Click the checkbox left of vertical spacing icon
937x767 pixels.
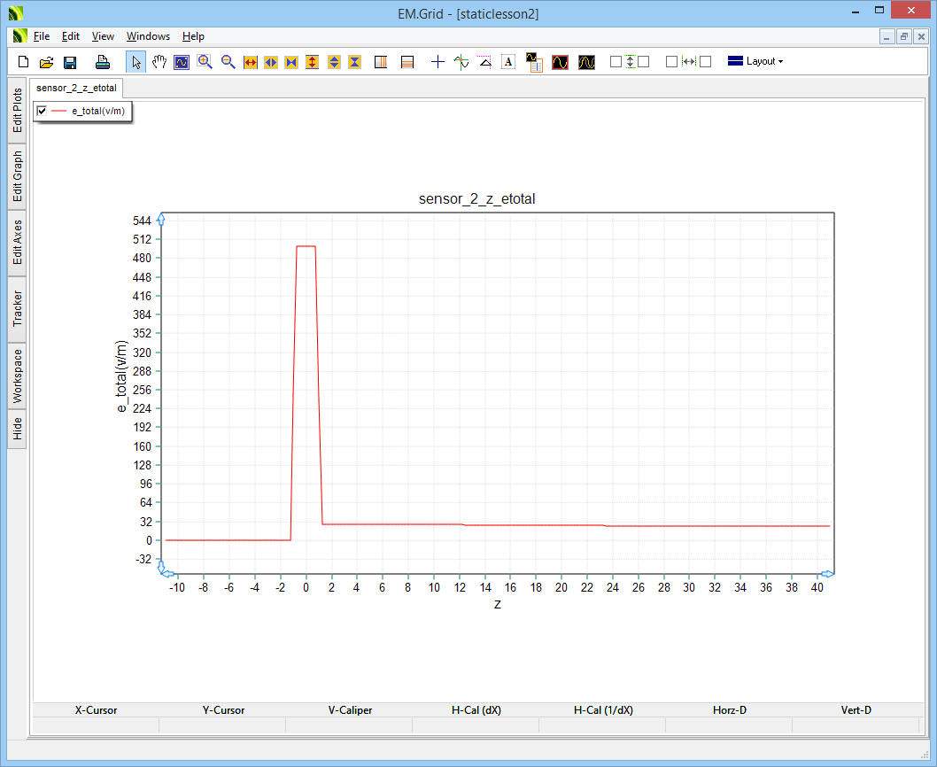tap(616, 62)
